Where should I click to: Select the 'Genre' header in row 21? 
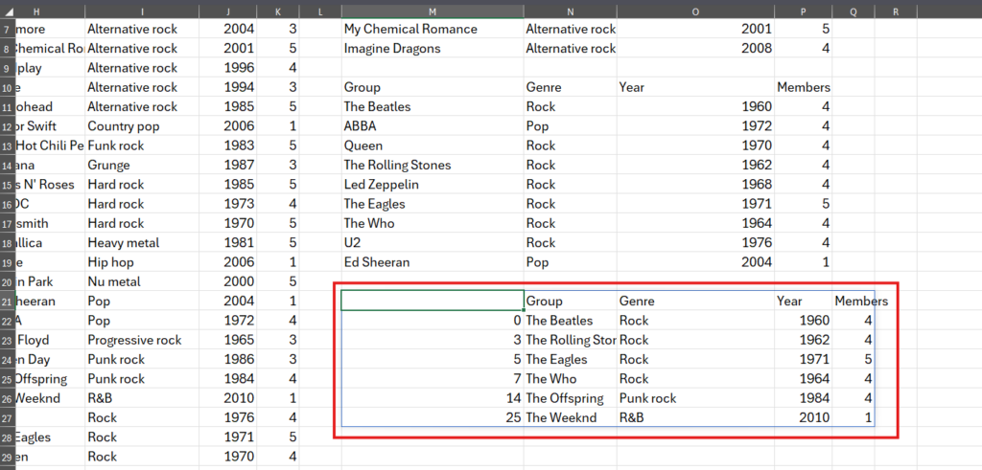point(696,302)
